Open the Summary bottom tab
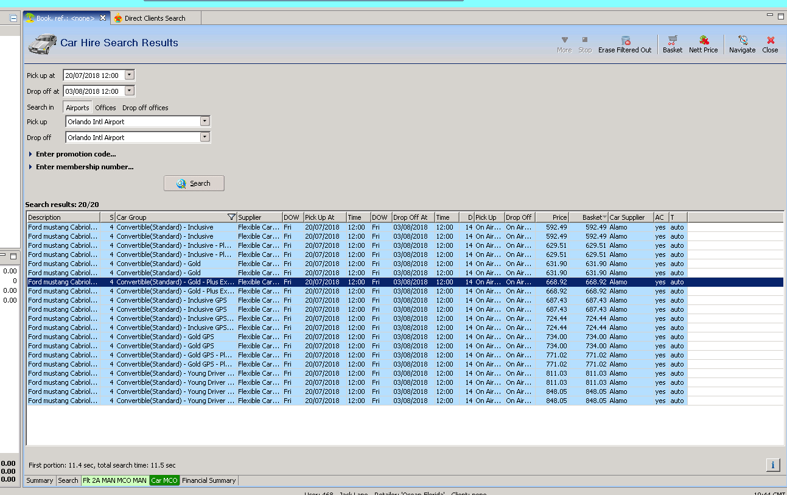The image size is (787, 495). coord(40,480)
